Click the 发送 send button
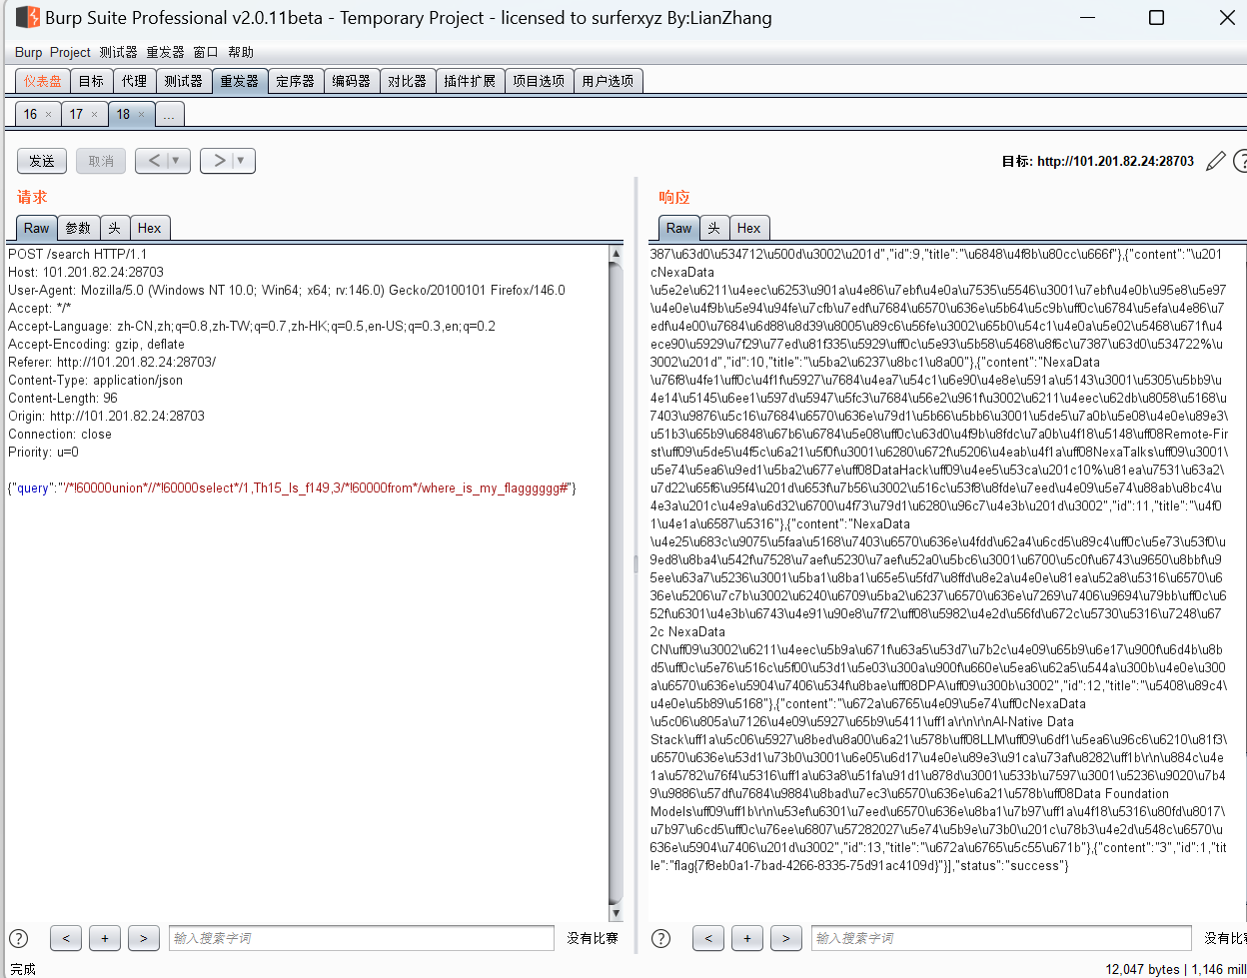The height and width of the screenshot is (978, 1247). [x=42, y=161]
